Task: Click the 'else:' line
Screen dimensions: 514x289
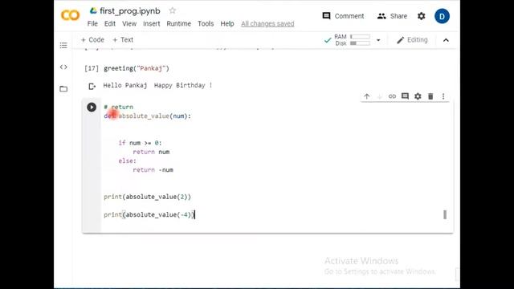Action: click(x=127, y=161)
